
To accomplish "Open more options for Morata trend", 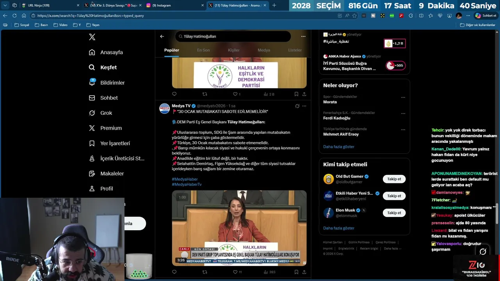I will click(403, 97).
